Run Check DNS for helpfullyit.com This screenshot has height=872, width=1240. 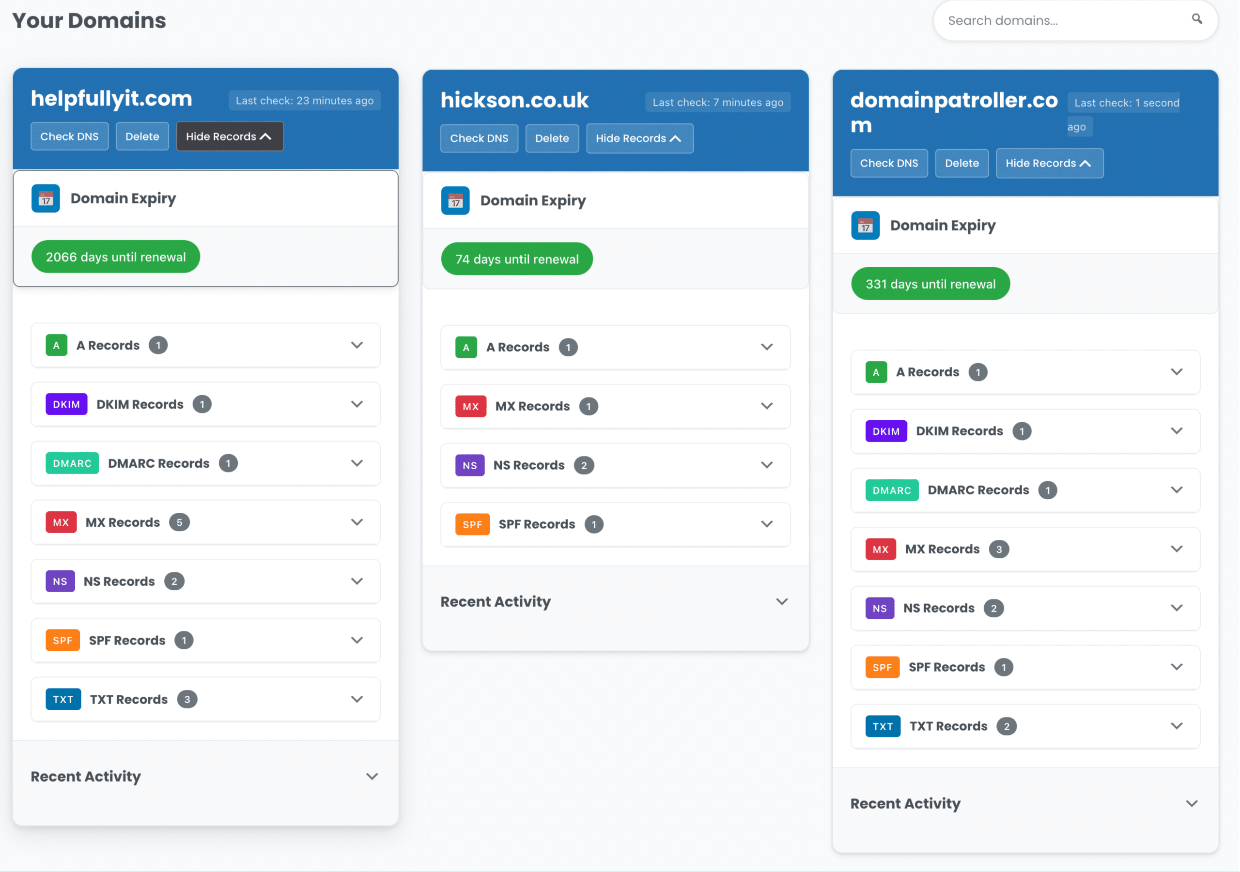70,137
